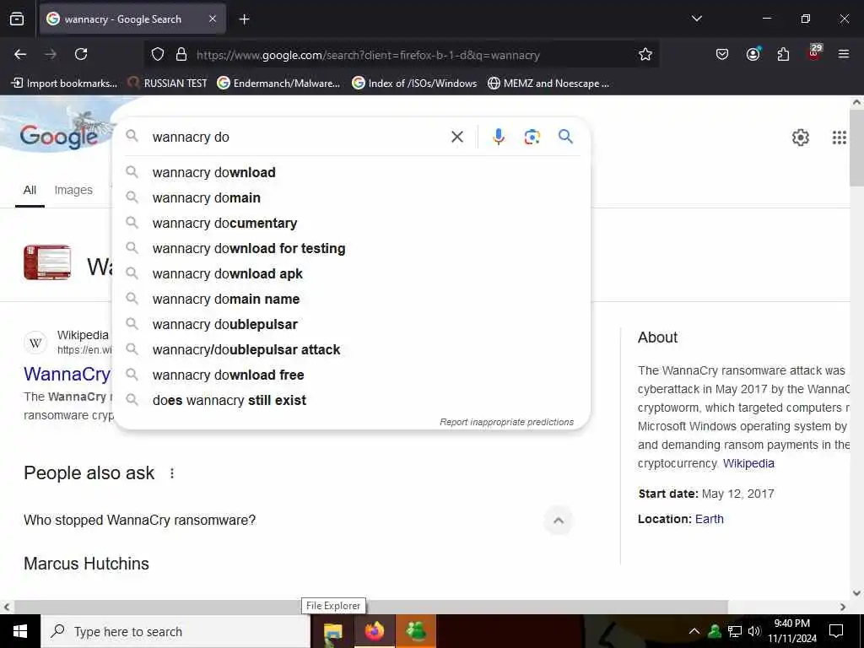Click site padlock security icon
Image resolution: width=864 pixels, height=648 pixels.
(x=181, y=54)
